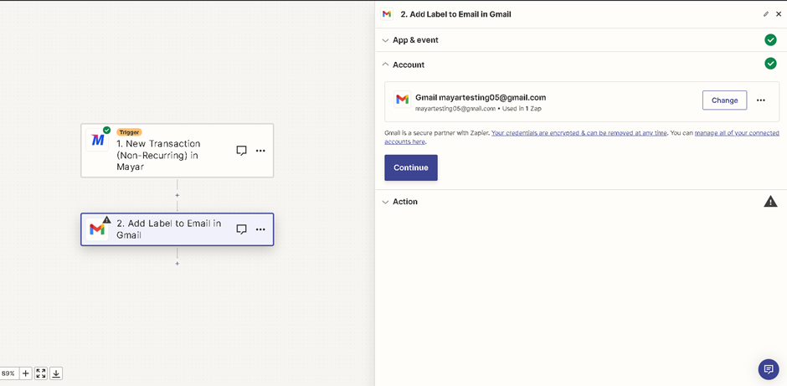Click the warning badge on Gmail step card
Image resolution: width=787 pixels, height=386 pixels.
(x=106, y=219)
